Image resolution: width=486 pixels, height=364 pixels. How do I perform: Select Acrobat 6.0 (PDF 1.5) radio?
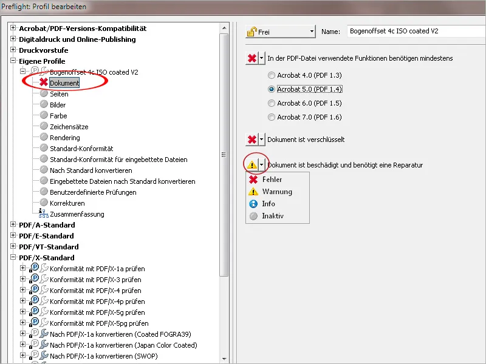[x=271, y=103]
